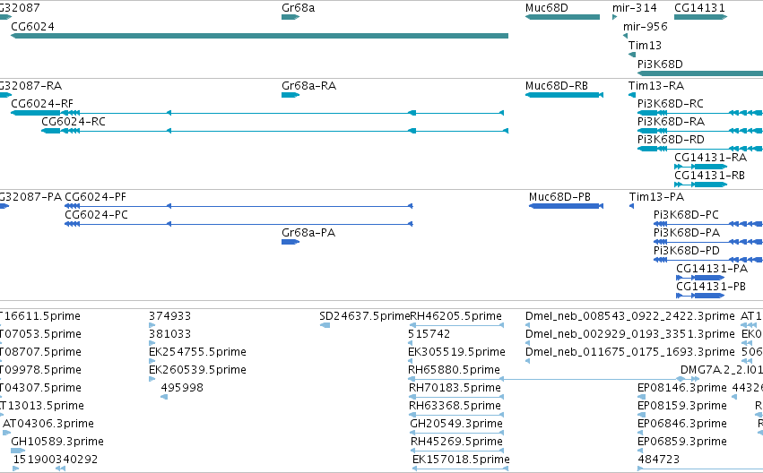Open the RH63368.5prime EST

tap(455, 406)
